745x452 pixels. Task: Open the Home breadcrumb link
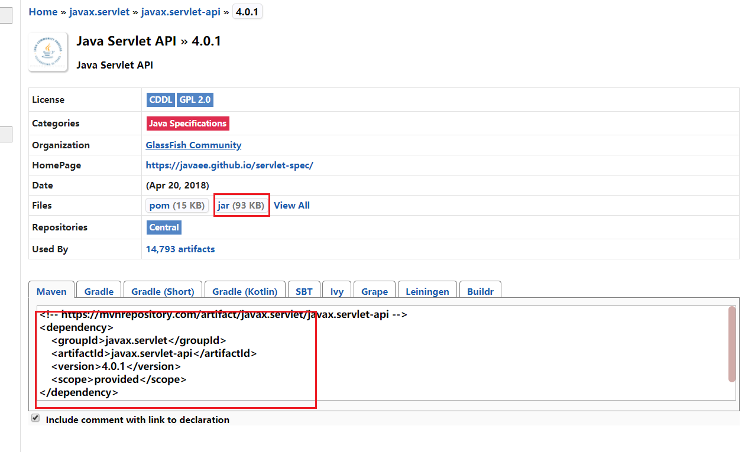pos(43,12)
